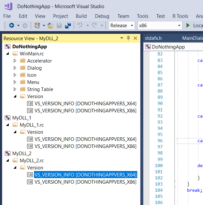Click the WinMain.rc folder icon
Screen dimensions: 203x205
click(x=15, y=53)
